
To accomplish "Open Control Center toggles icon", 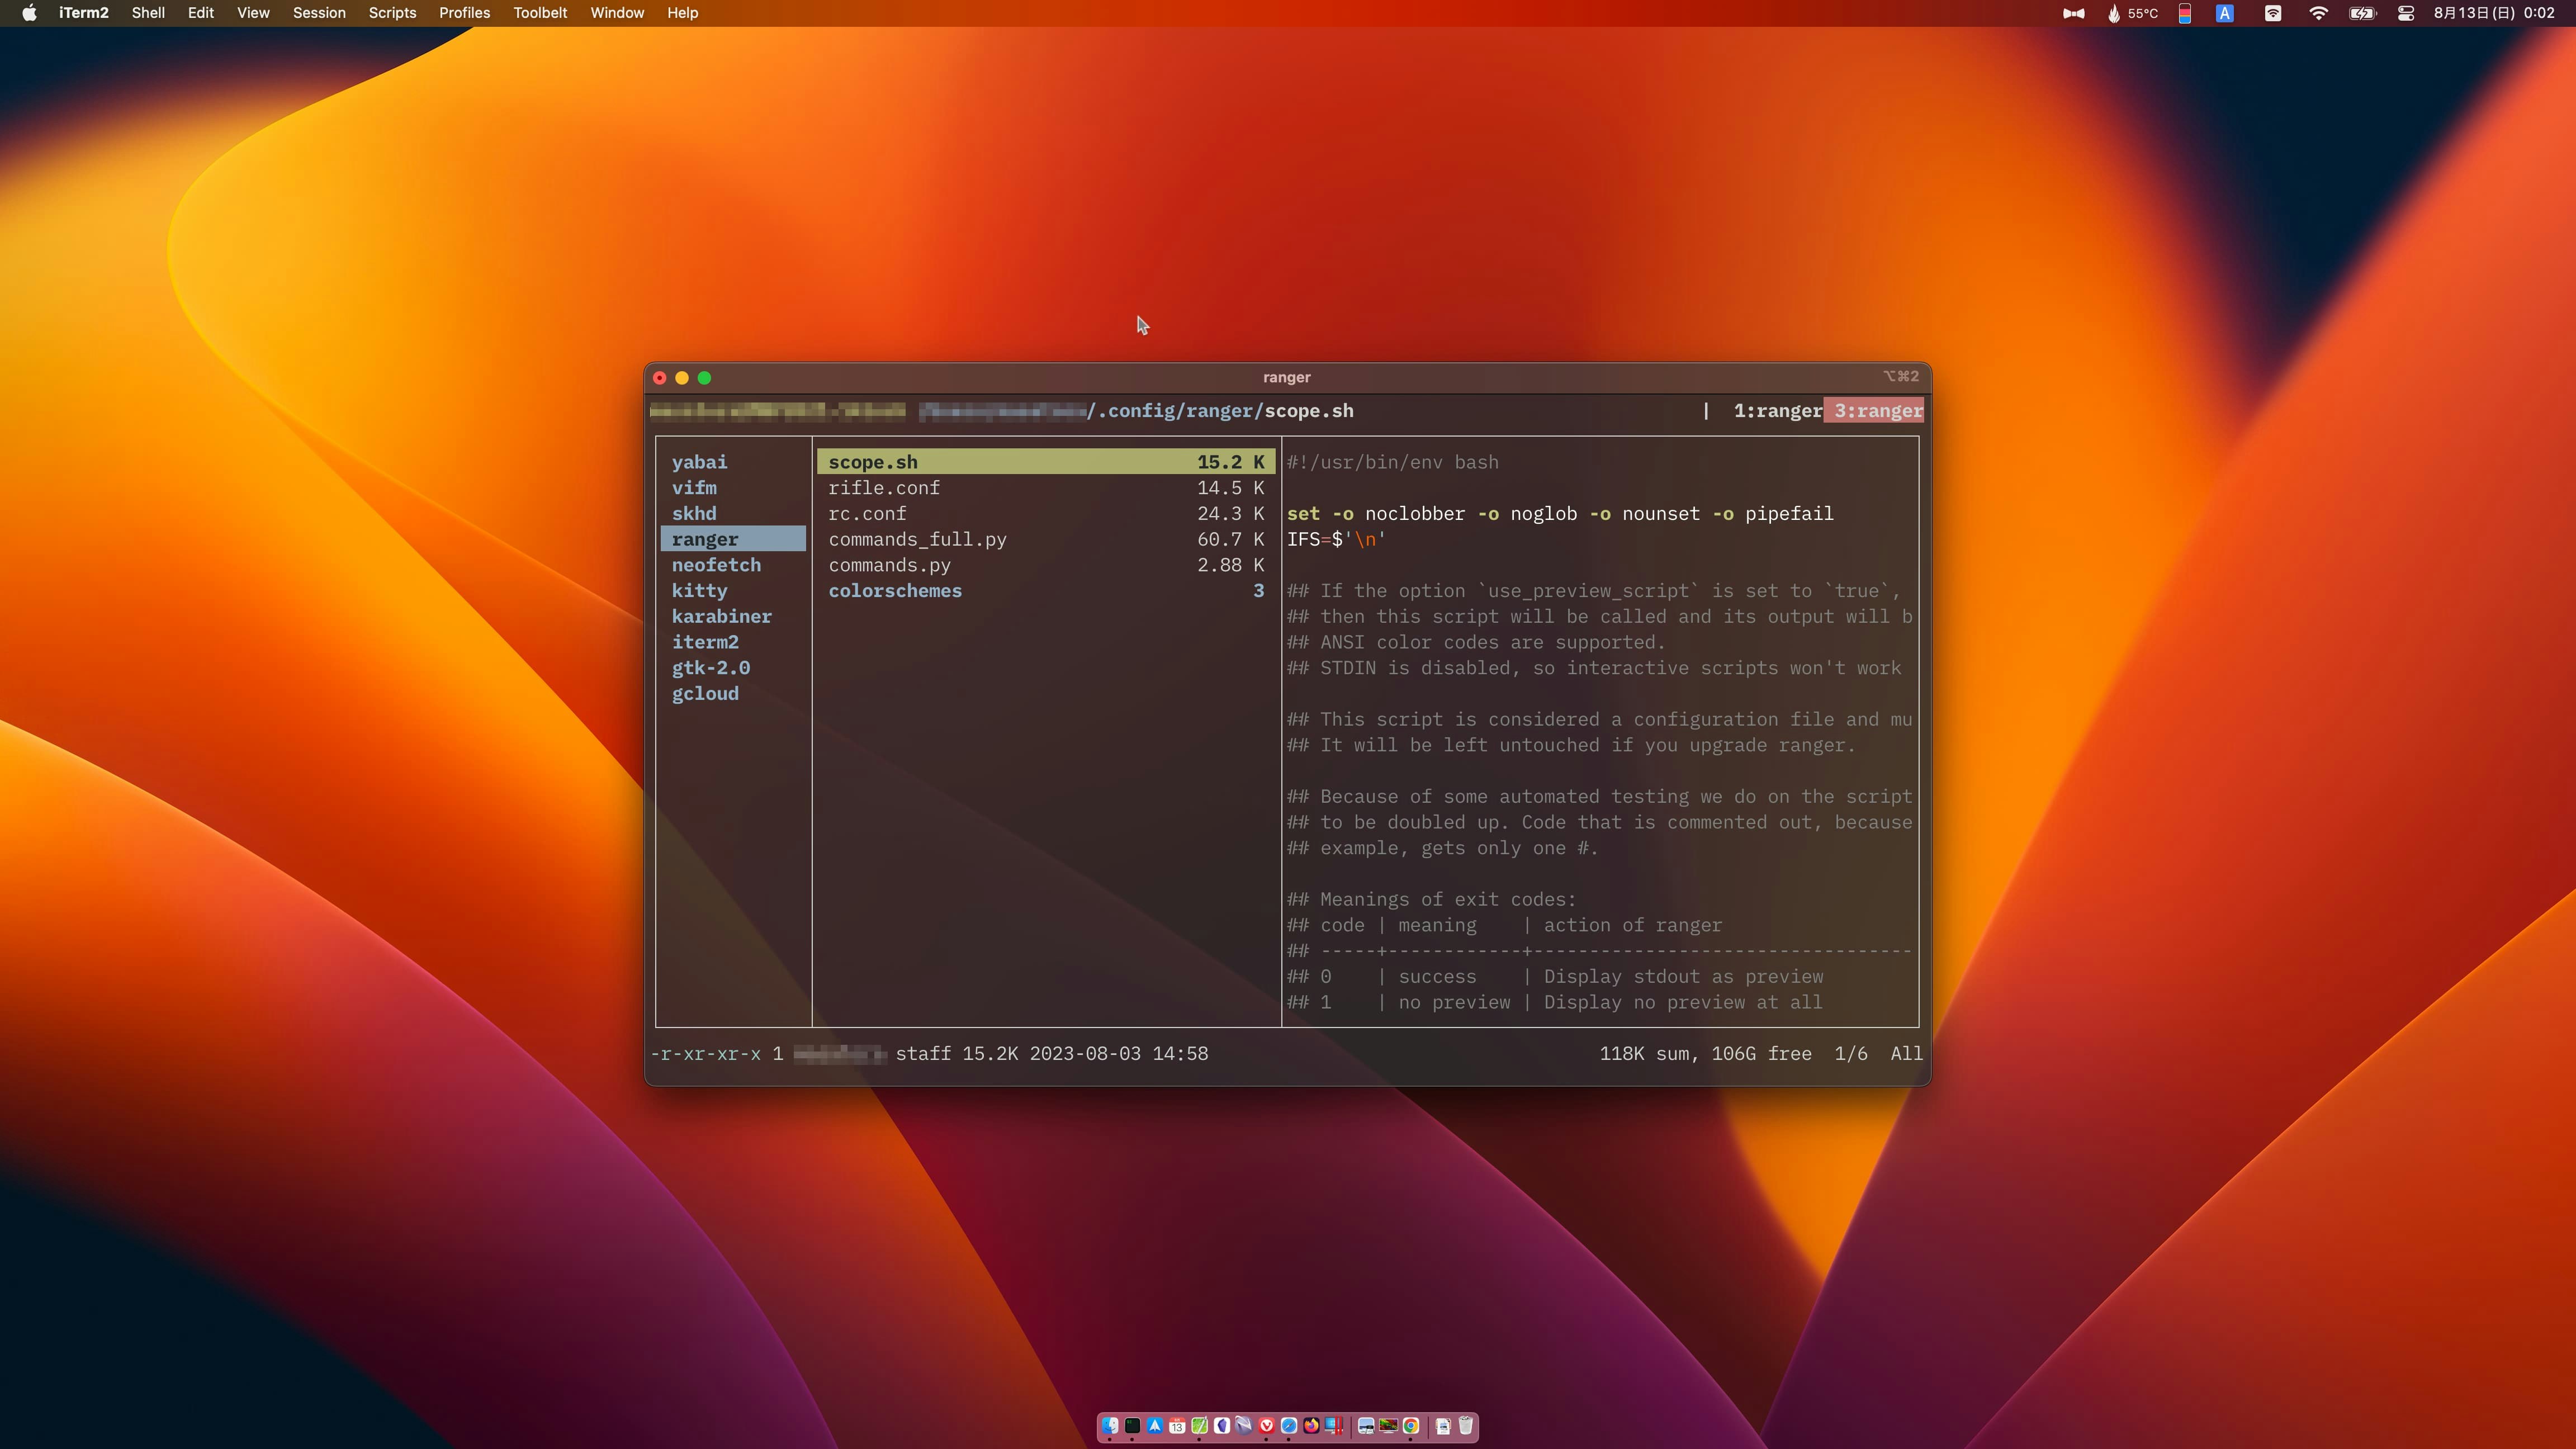I will click(2406, 13).
